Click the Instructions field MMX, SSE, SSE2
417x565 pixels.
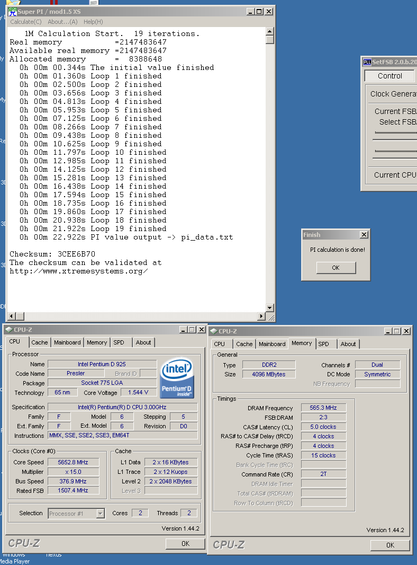click(123, 435)
